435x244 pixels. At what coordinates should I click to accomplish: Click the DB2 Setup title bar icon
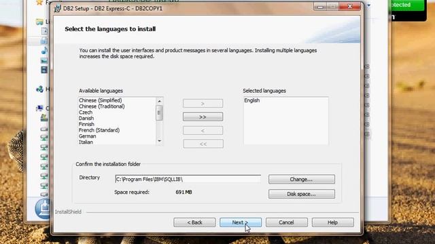pyautogui.click(x=57, y=9)
